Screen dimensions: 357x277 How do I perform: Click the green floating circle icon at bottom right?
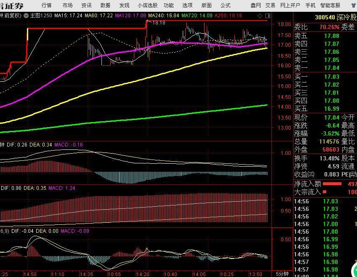pyautogui.click(x=354, y=271)
